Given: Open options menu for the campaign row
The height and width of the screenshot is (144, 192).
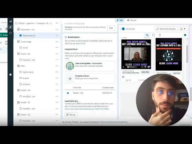Looking at the screenshot, I should coord(57,23).
